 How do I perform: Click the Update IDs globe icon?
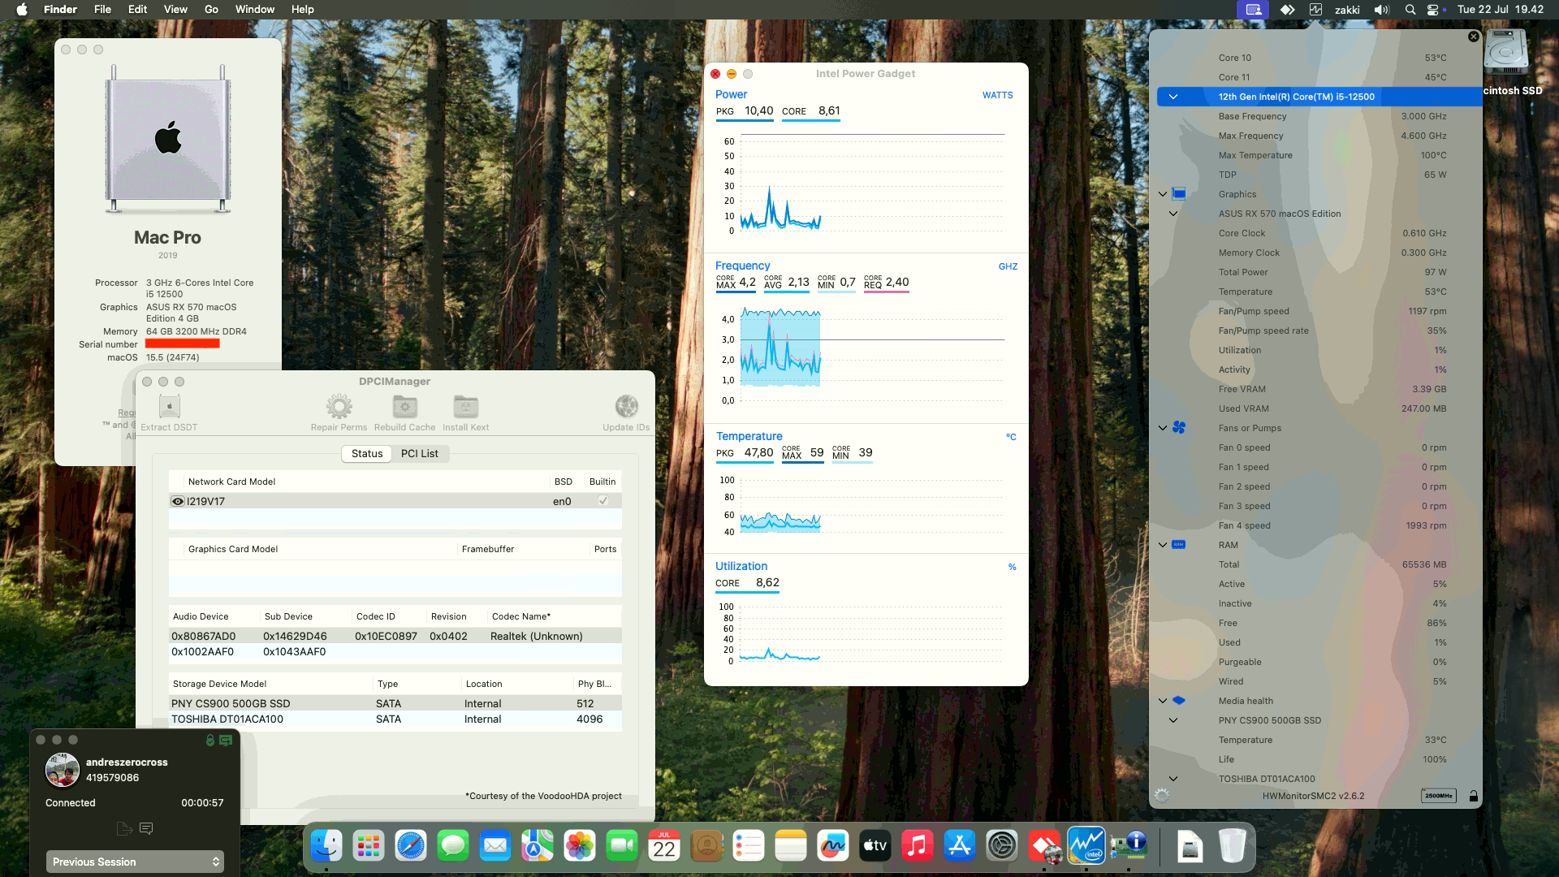[625, 407]
